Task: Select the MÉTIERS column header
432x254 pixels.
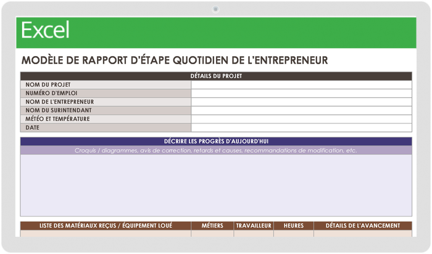Action: click(212, 226)
